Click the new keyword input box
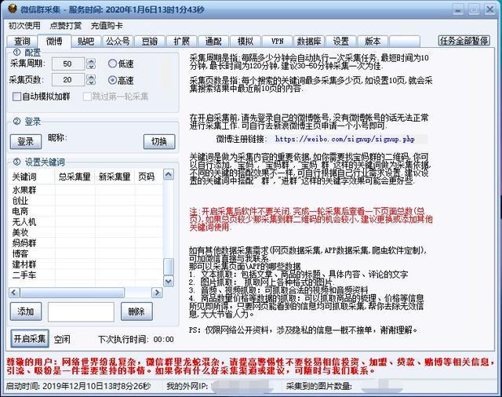The height and width of the screenshot is (397, 502). pyautogui.click(x=81, y=311)
